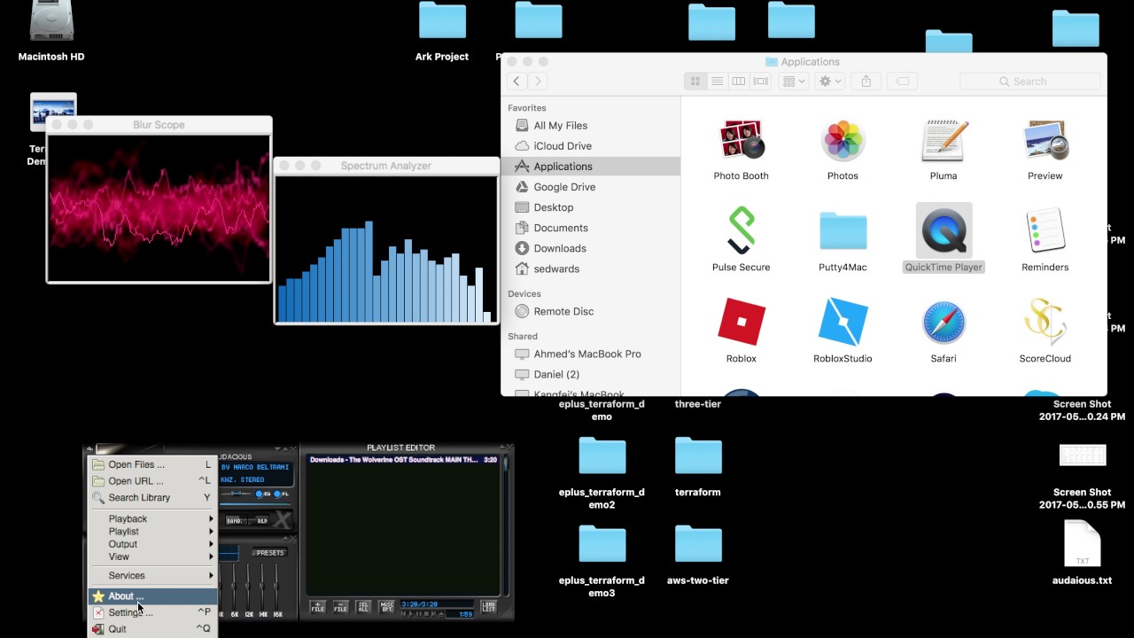Adjust the 12K equalizer slider
This screenshot has height=638, width=1134.
coord(248,587)
